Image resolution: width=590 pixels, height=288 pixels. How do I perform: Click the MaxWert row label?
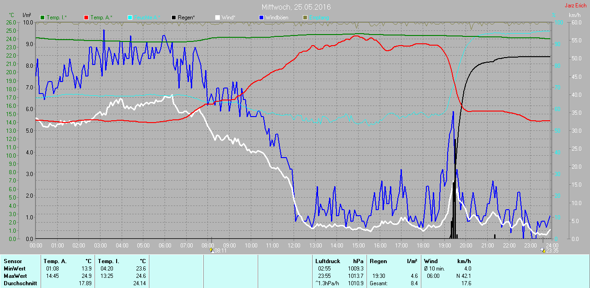coord(15,276)
